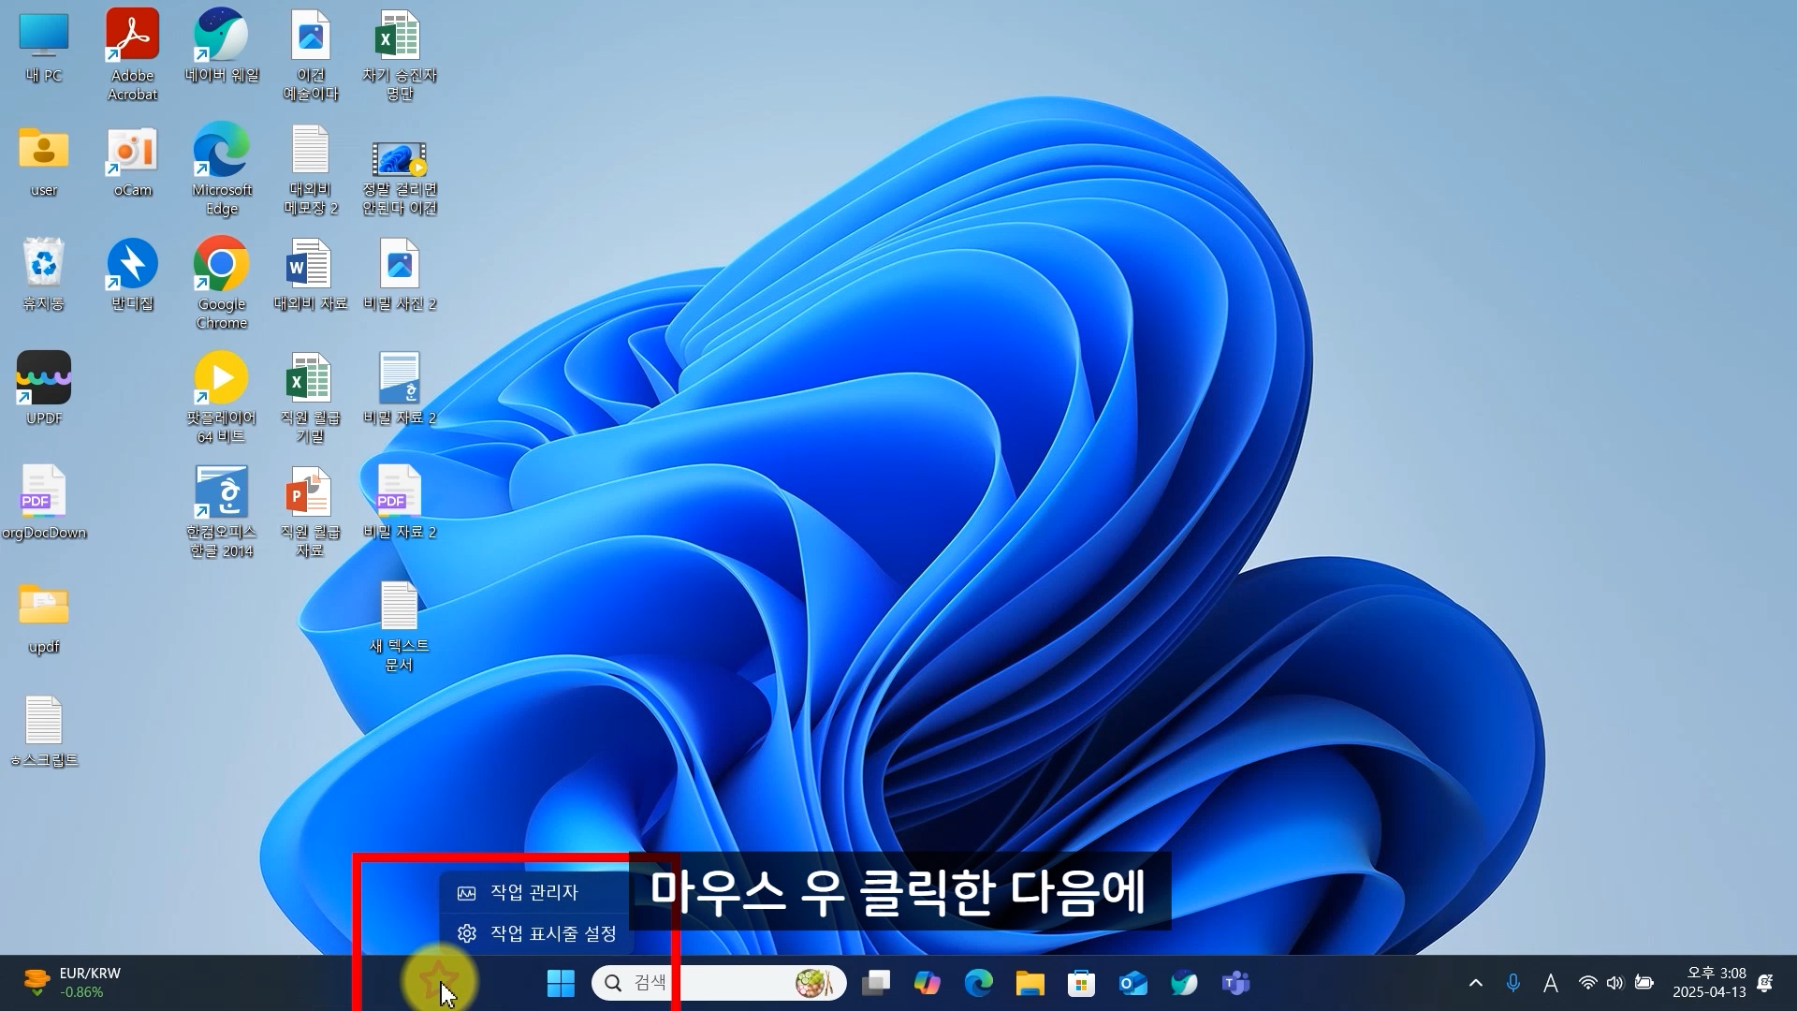Open the clock and date flyout
The height and width of the screenshot is (1011, 1797).
click(x=1709, y=983)
